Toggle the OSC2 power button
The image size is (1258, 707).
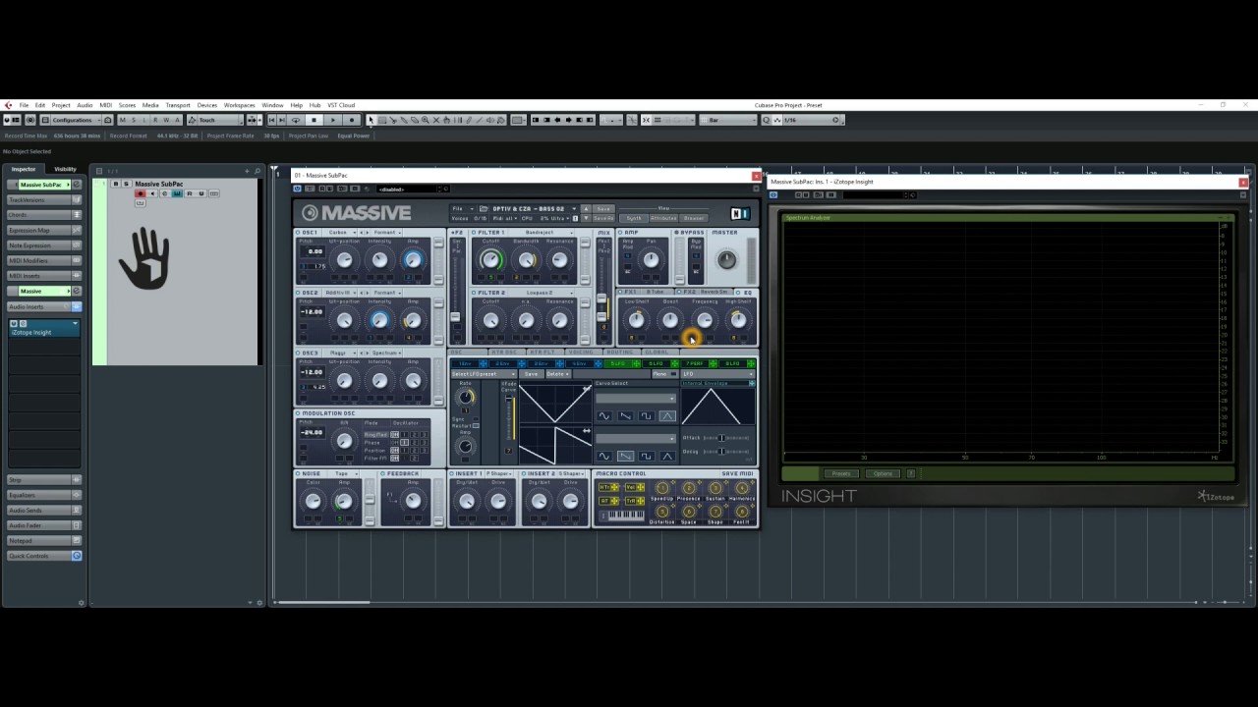tap(299, 293)
